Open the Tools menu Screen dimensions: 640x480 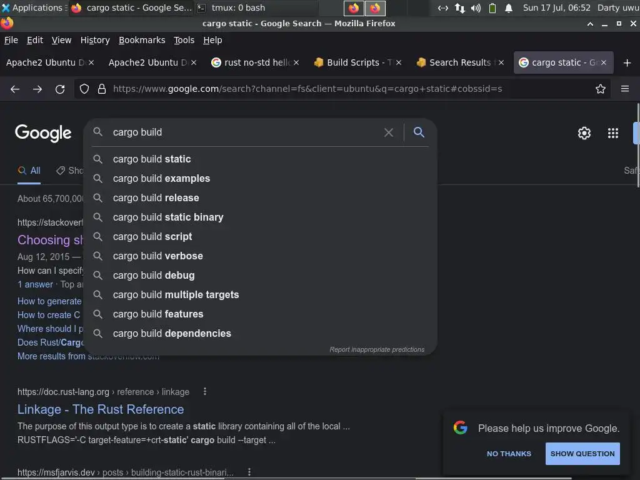(184, 40)
